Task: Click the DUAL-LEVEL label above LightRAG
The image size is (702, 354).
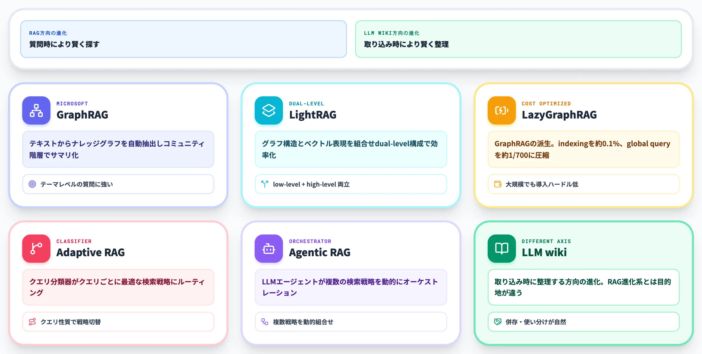Action: (x=307, y=104)
